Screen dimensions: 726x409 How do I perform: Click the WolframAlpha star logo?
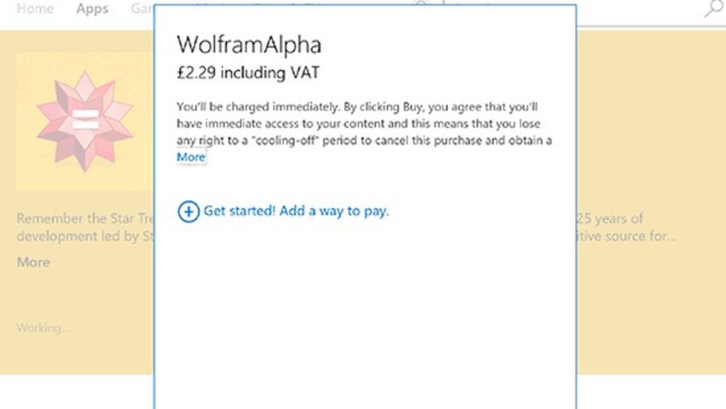click(x=85, y=120)
